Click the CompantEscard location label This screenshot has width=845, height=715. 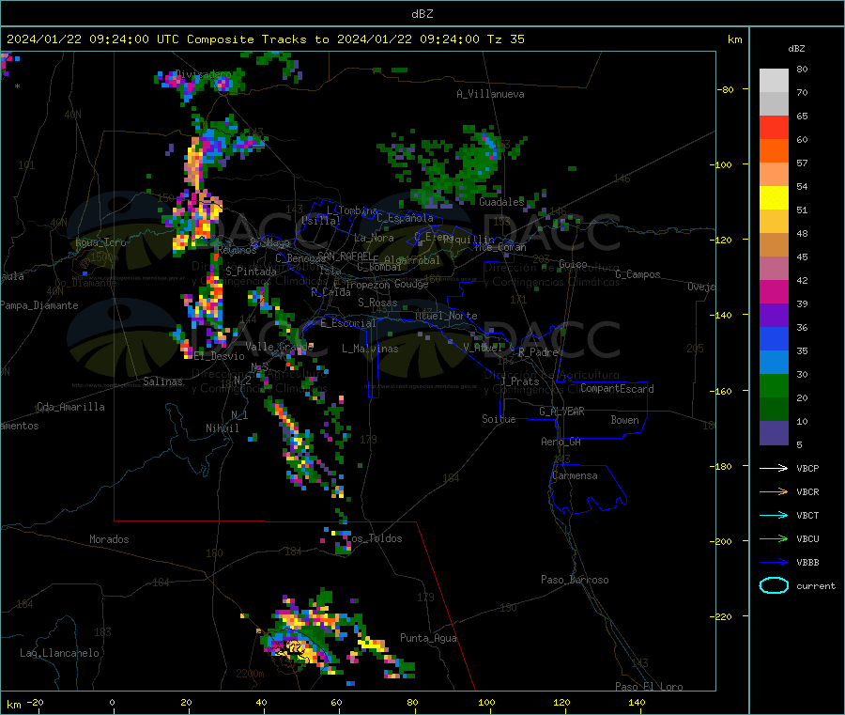(x=617, y=389)
